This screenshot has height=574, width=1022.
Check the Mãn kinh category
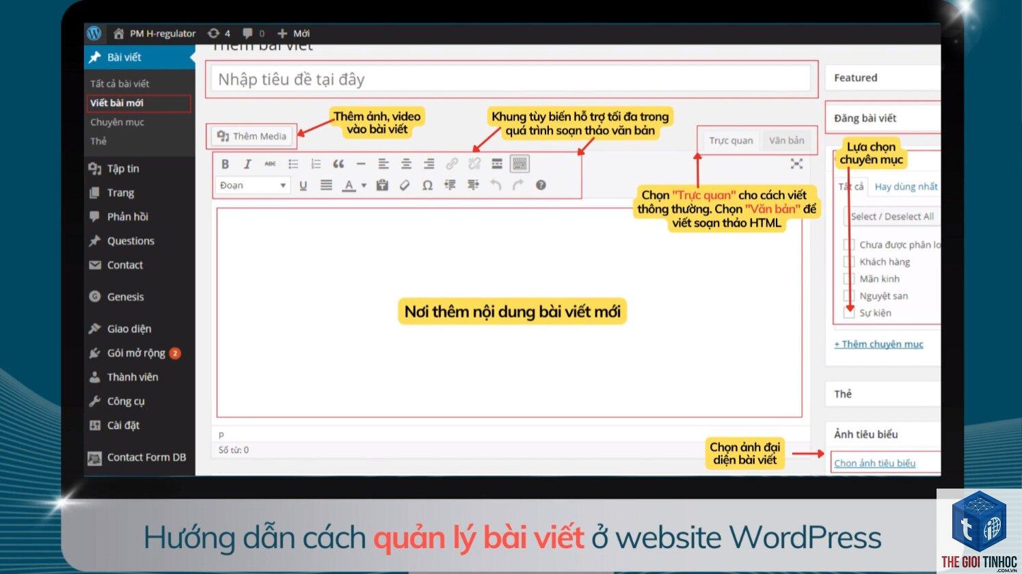tap(849, 279)
